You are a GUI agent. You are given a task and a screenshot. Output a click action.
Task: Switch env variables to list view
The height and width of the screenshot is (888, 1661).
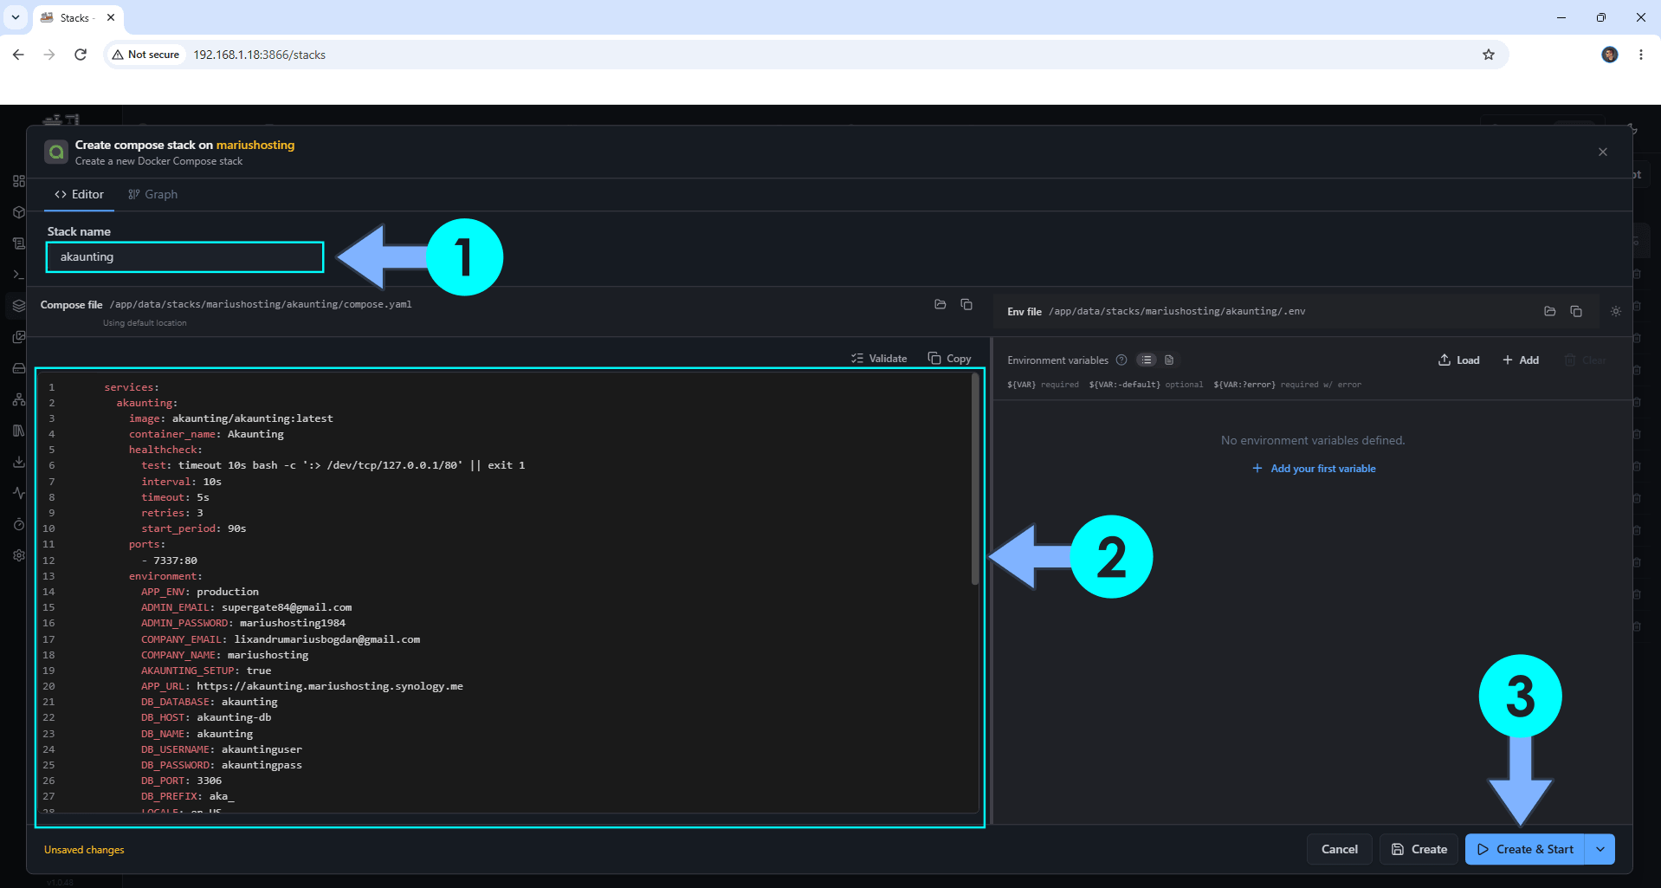(x=1147, y=360)
